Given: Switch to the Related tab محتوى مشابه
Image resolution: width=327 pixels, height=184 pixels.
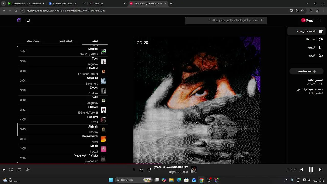Looking at the screenshot, I should [x=33, y=41].
